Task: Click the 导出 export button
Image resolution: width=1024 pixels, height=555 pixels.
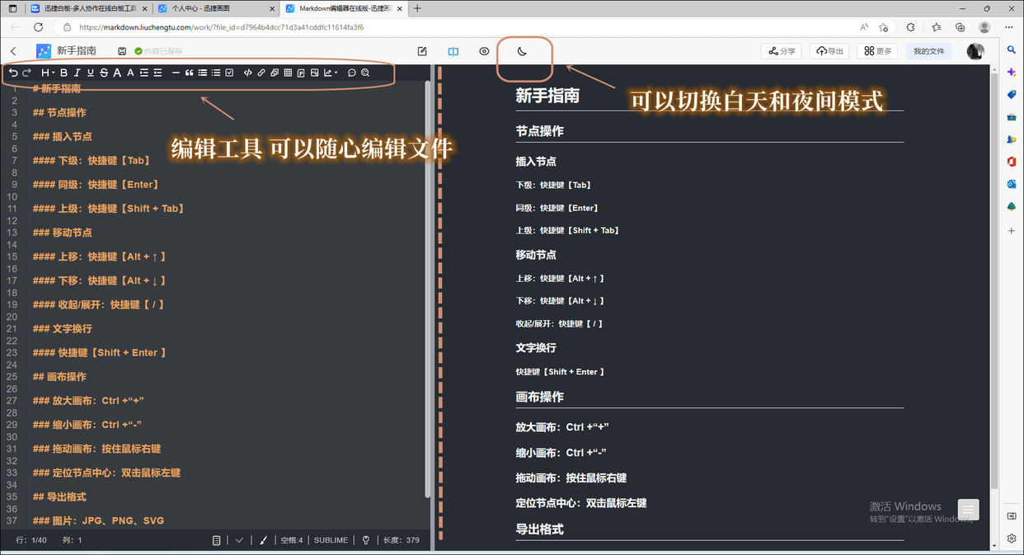Action: coord(829,51)
